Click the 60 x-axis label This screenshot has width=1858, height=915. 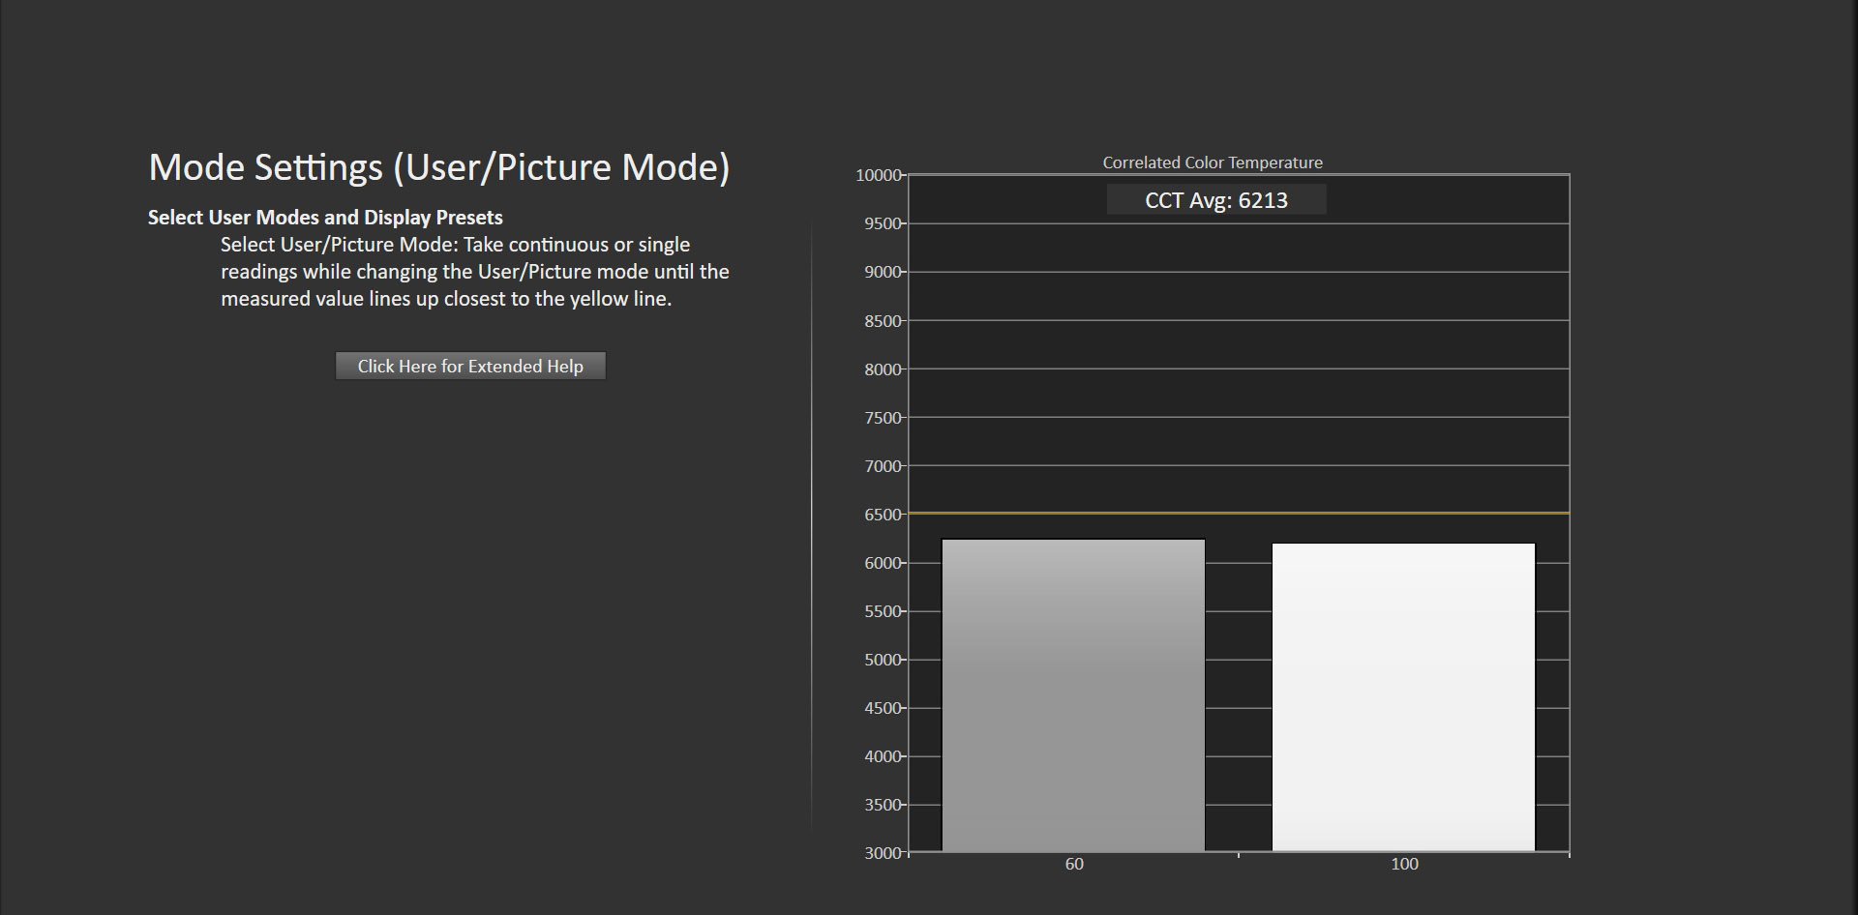[1074, 864]
